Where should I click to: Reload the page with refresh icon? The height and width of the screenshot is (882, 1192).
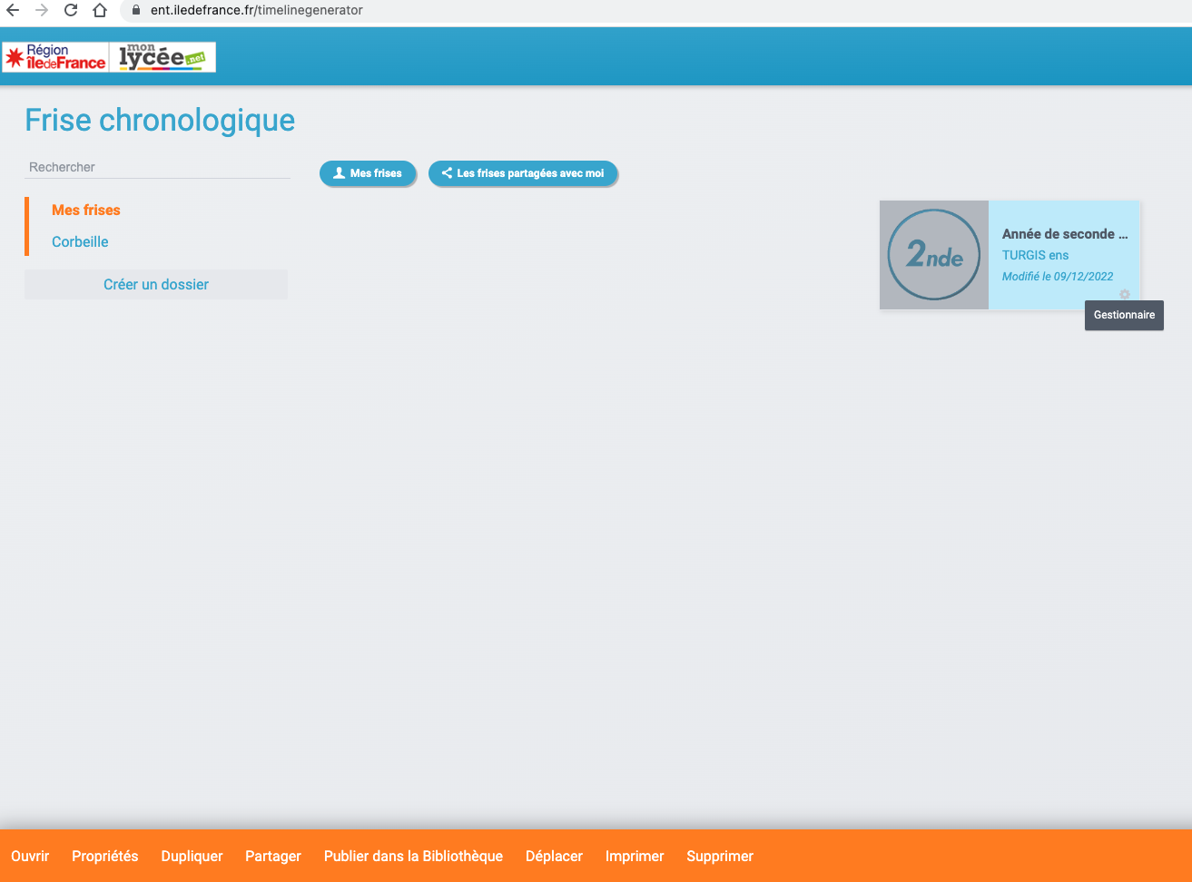tap(71, 11)
